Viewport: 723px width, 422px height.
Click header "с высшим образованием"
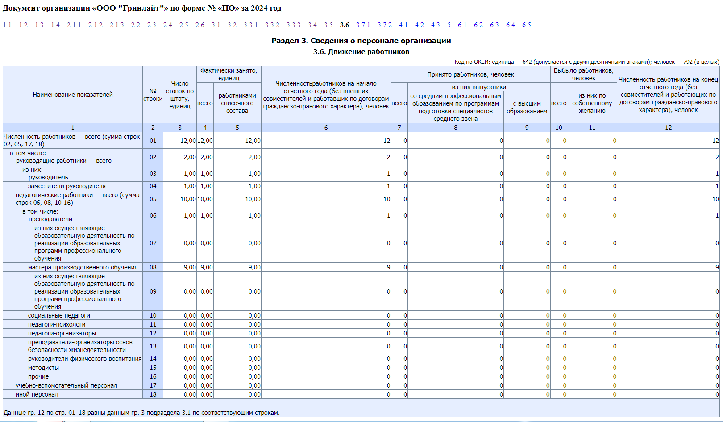[527, 107]
